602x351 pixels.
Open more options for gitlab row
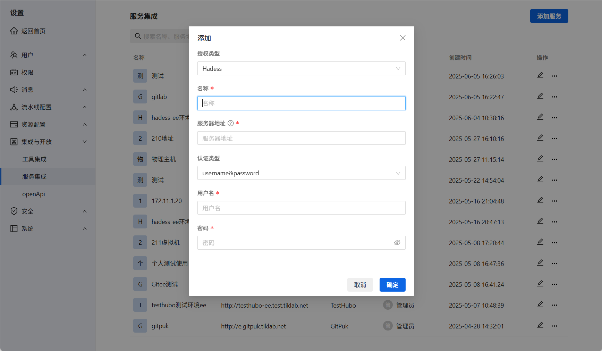pos(554,97)
